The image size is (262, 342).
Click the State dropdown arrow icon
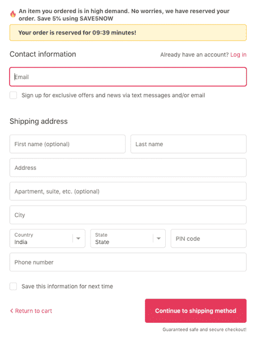(x=158, y=238)
